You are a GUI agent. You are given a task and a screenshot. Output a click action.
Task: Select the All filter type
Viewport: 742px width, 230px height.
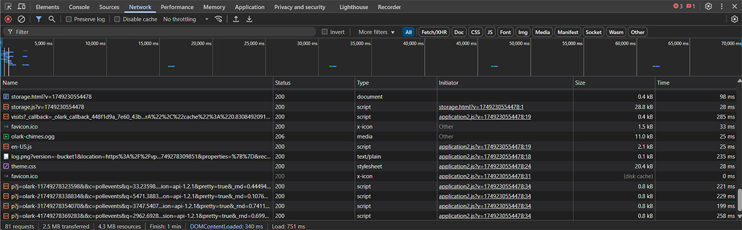(409, 32)
